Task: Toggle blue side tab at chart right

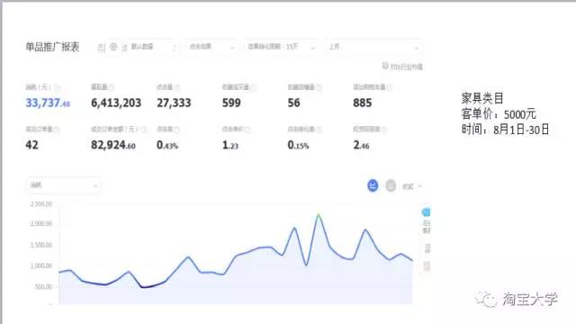Action: coord(426,220)
